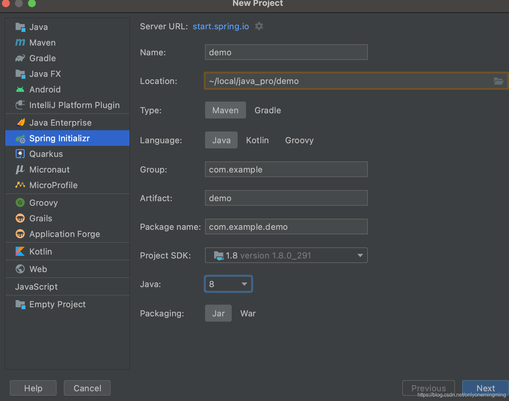Focus the Artifact input field
Viewport: 509px width, 401px height.
[286, 198]
